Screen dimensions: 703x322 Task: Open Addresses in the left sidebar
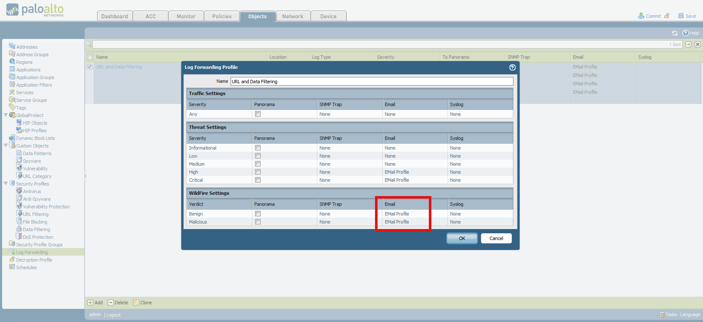point(27,47)
